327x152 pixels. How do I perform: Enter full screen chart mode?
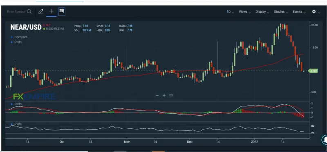171,95
